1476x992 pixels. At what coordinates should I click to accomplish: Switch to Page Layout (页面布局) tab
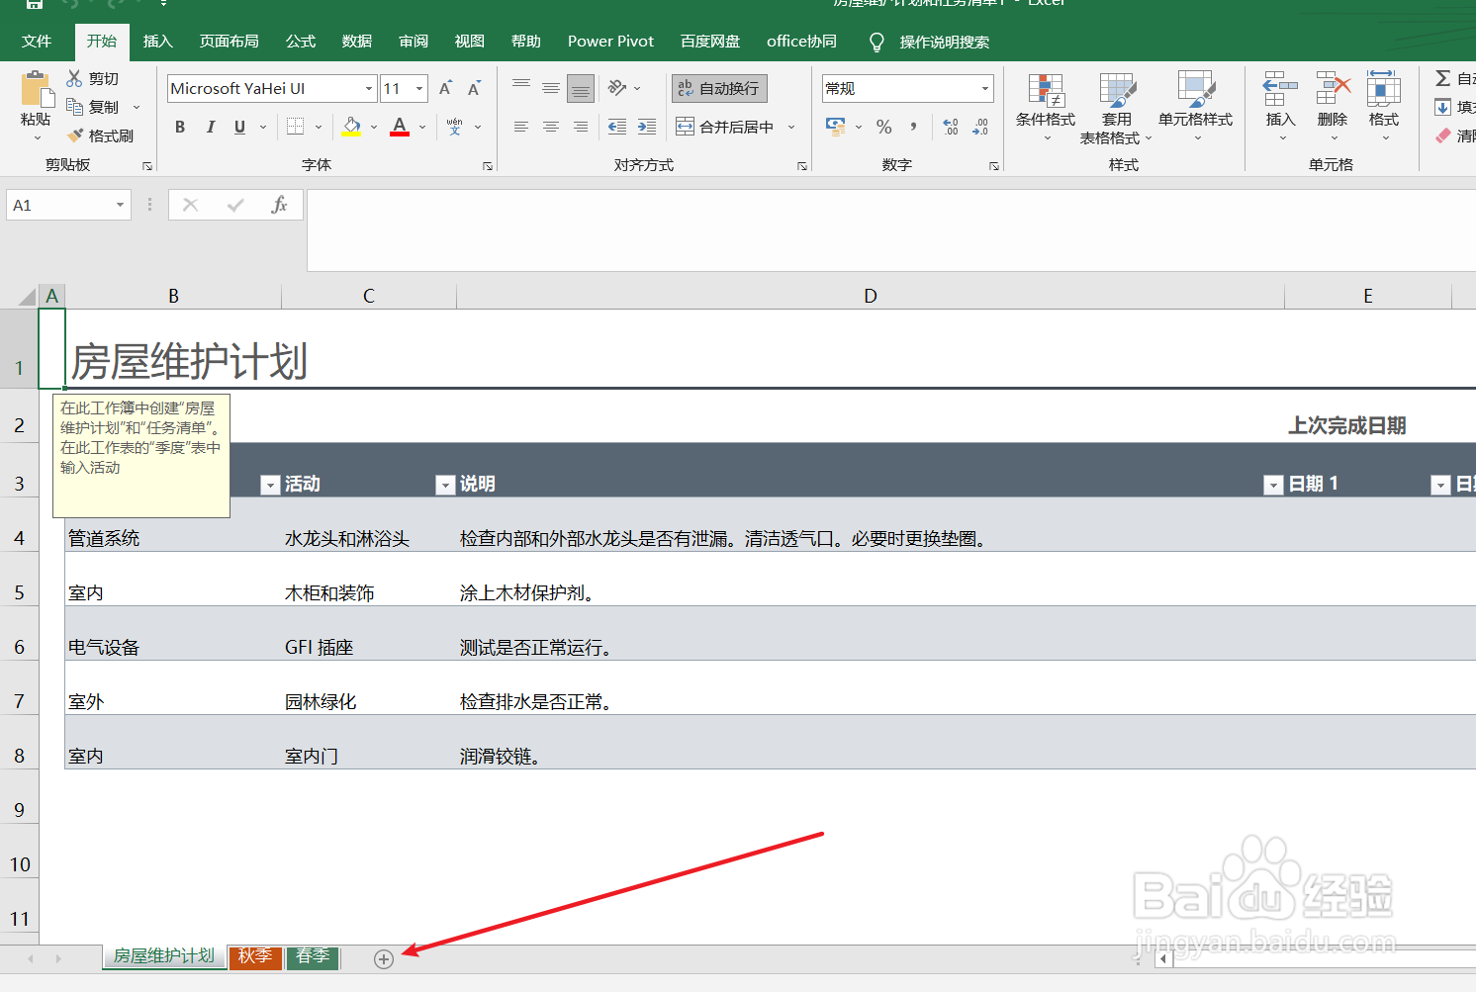[230, 42]
